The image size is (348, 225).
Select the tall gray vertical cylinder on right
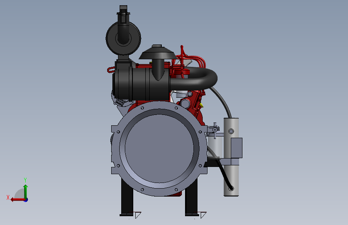(231, 157)
